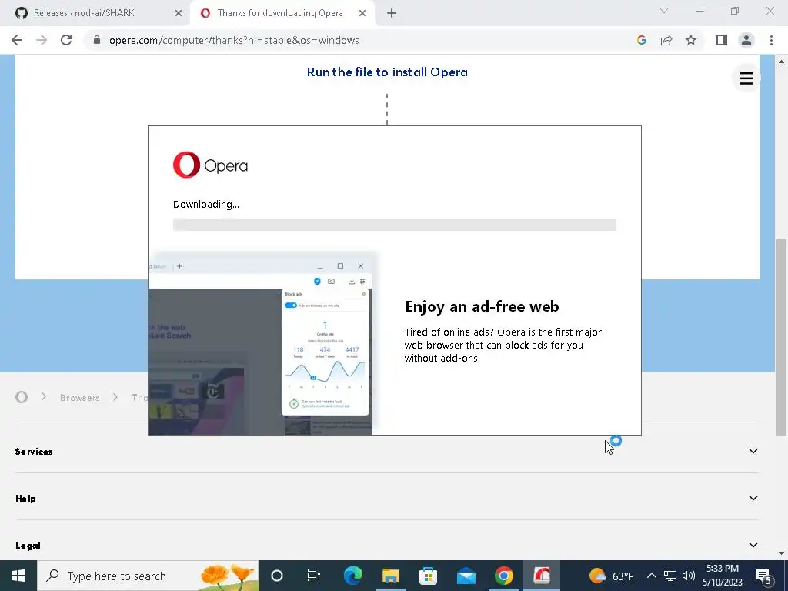Share this page via share icon
788x591 pixels.
[x=666, y=40]
